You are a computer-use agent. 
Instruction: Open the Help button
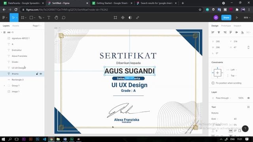point(245,129)
